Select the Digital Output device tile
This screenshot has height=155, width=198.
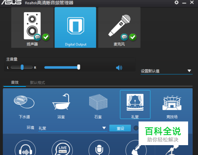coord(75,28)
